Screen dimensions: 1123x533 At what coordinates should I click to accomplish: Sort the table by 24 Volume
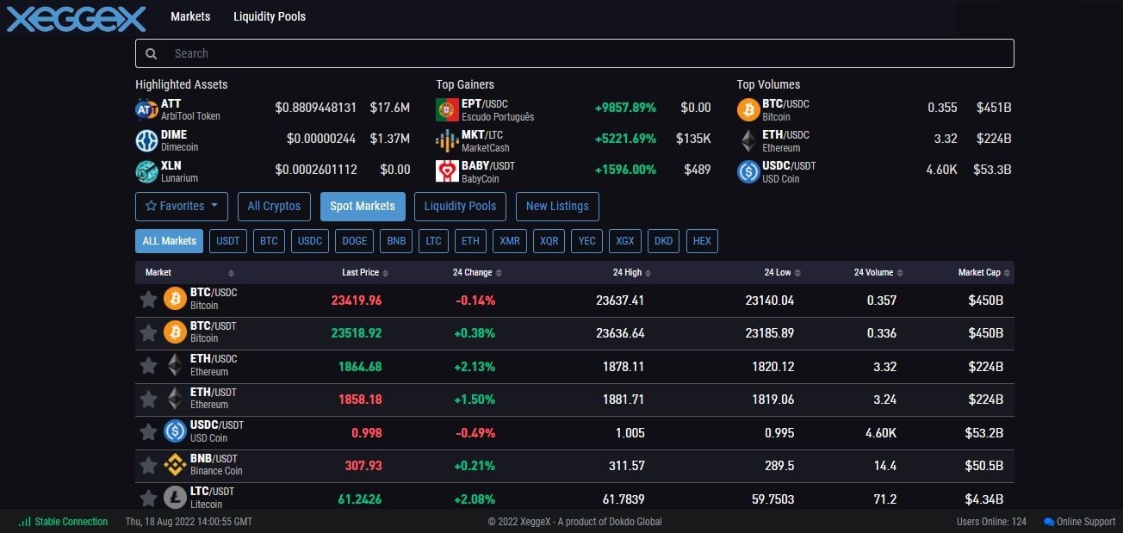(x=874, y=272)
